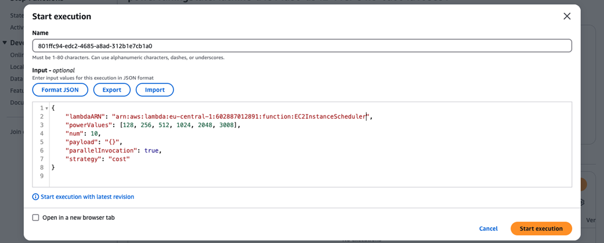Collapse the sidebar section arrow behind the dialog
This screenshot has height=243, width=604.
coord(5,43)
